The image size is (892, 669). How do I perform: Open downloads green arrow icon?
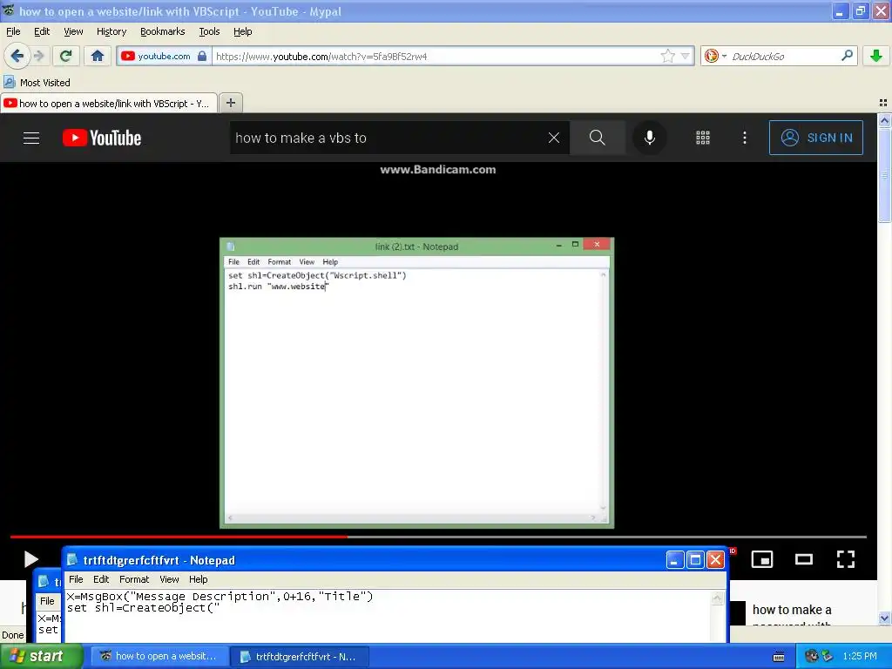[876, 56]
